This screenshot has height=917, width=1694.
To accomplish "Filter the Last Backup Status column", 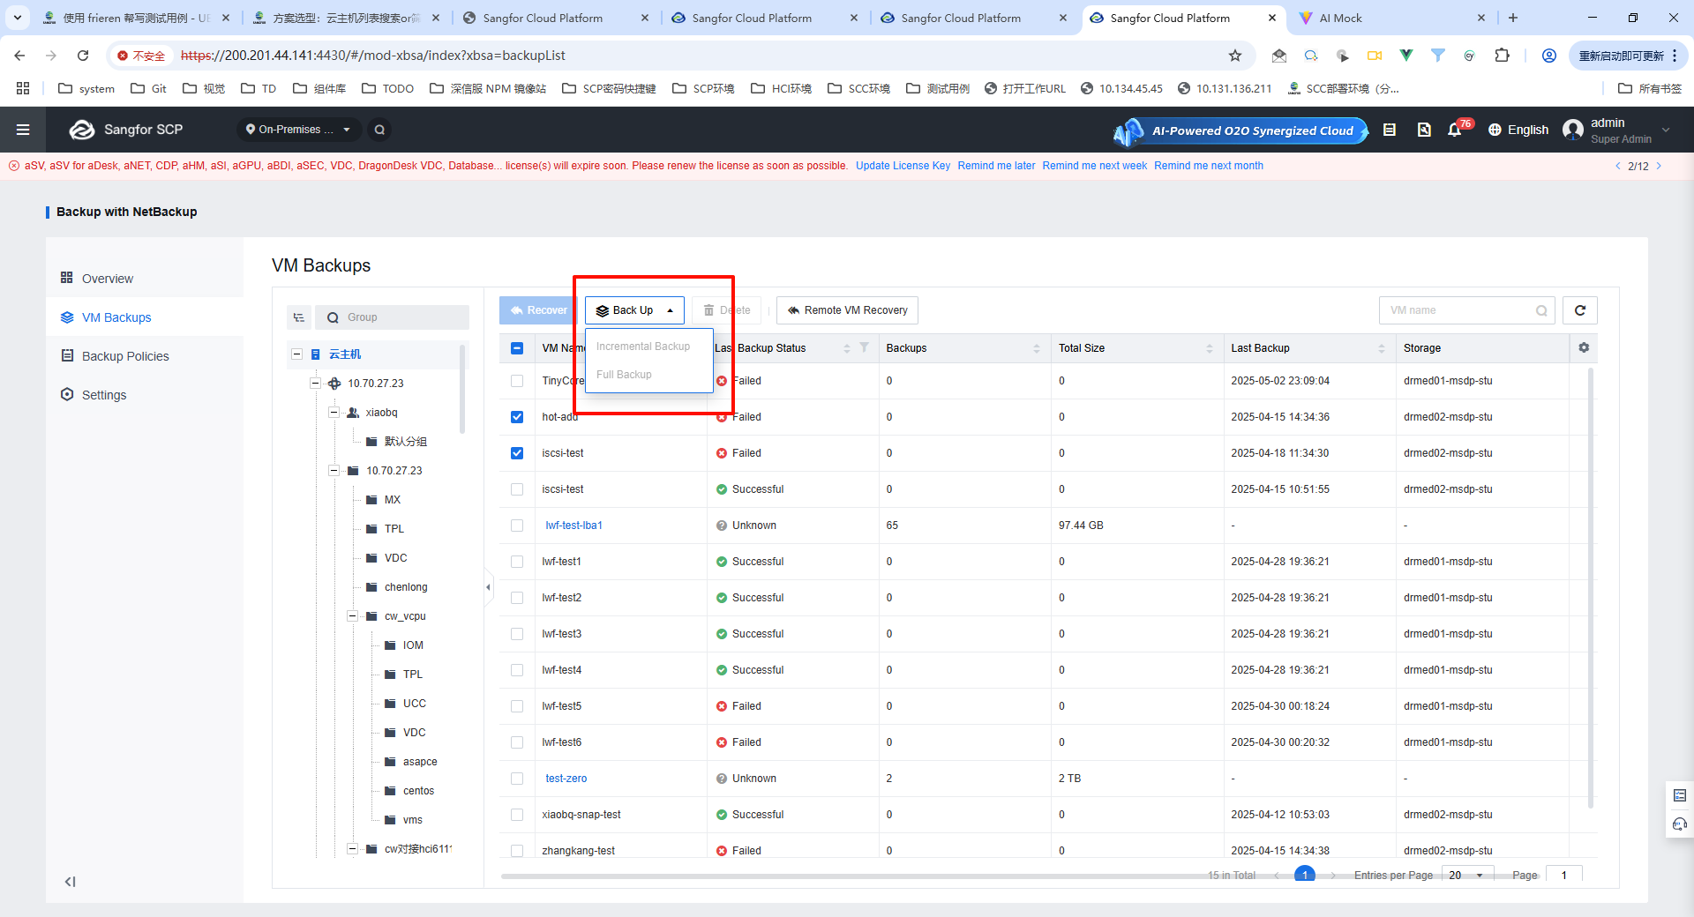I will point(864,347).
